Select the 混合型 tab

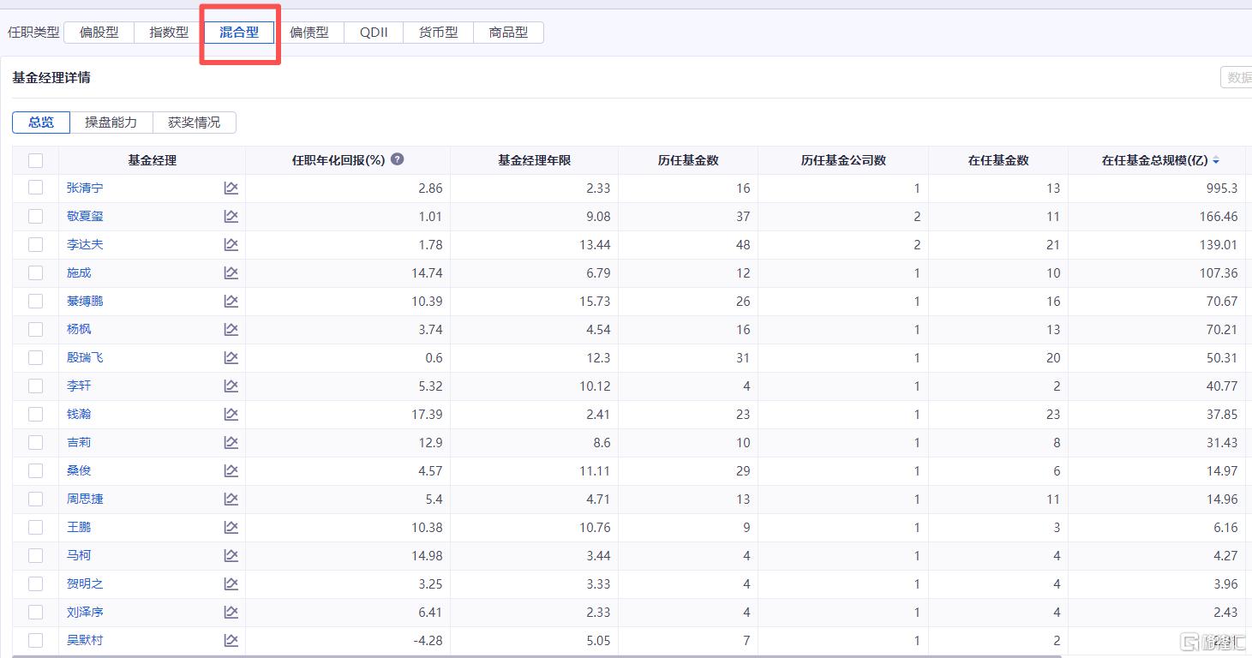coord(239,33)
